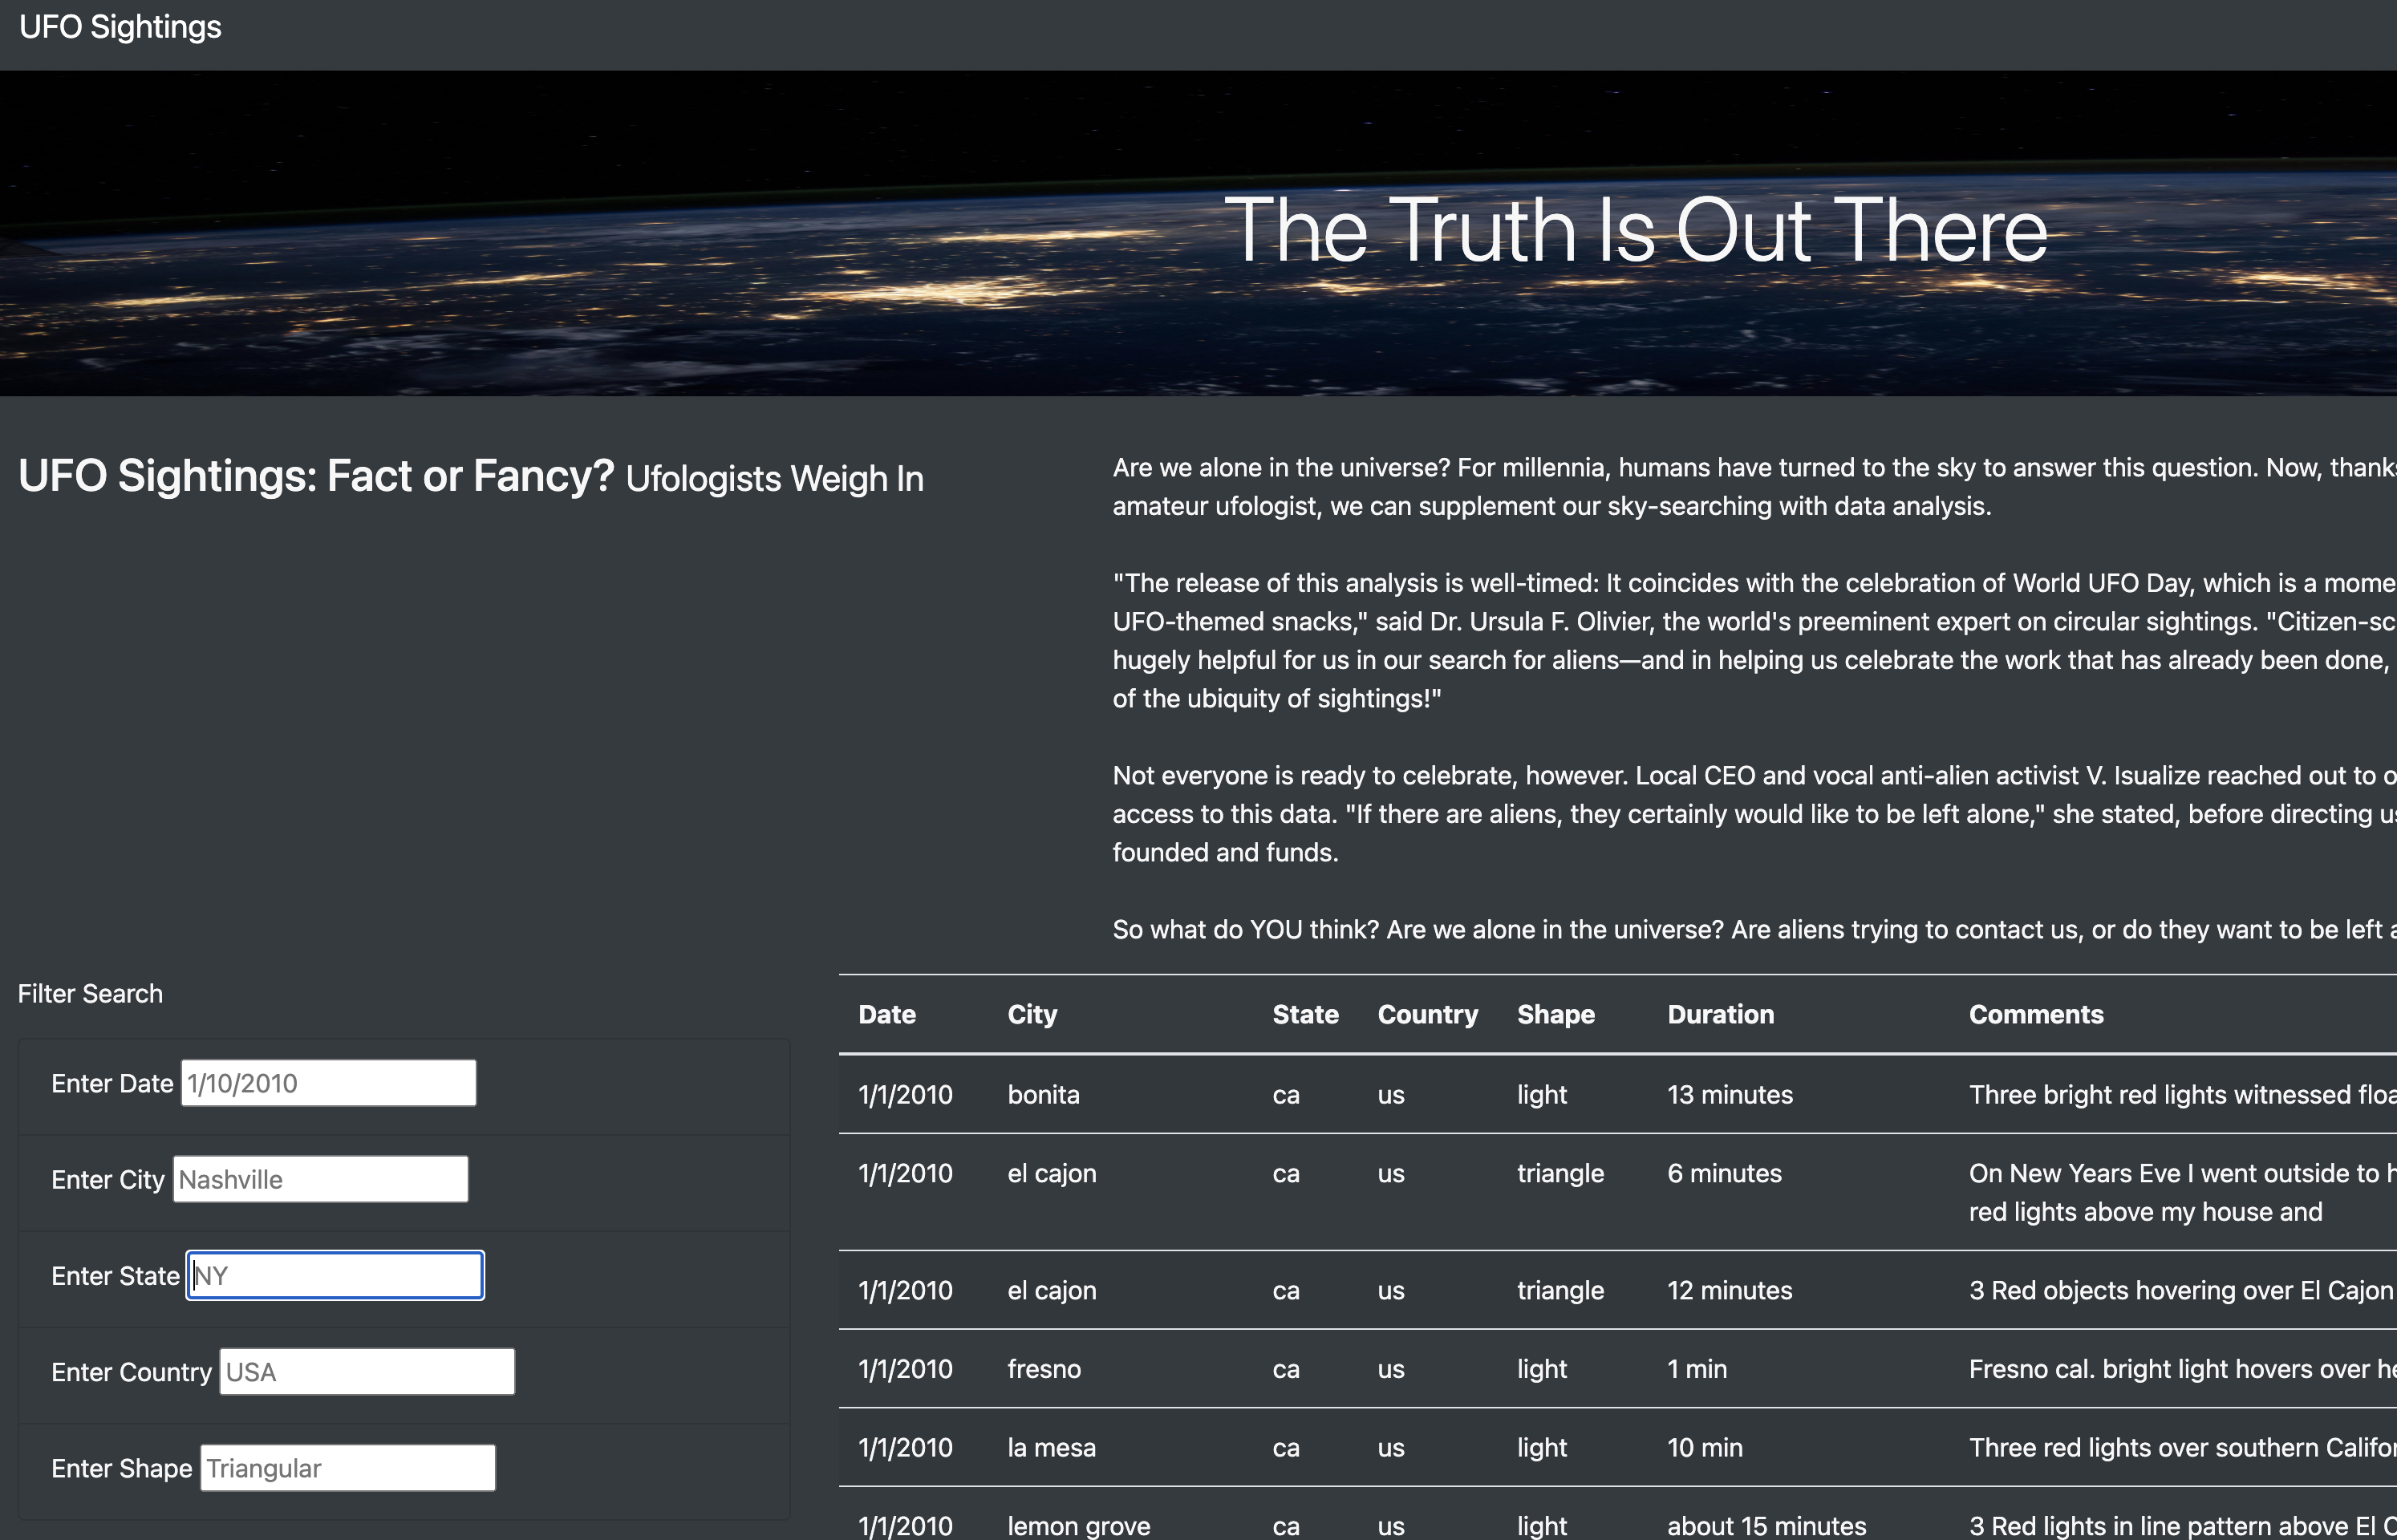Click the Enter City input field
The height and width of the screenshot is (1540, 2397).
[x=320, y=1179]
